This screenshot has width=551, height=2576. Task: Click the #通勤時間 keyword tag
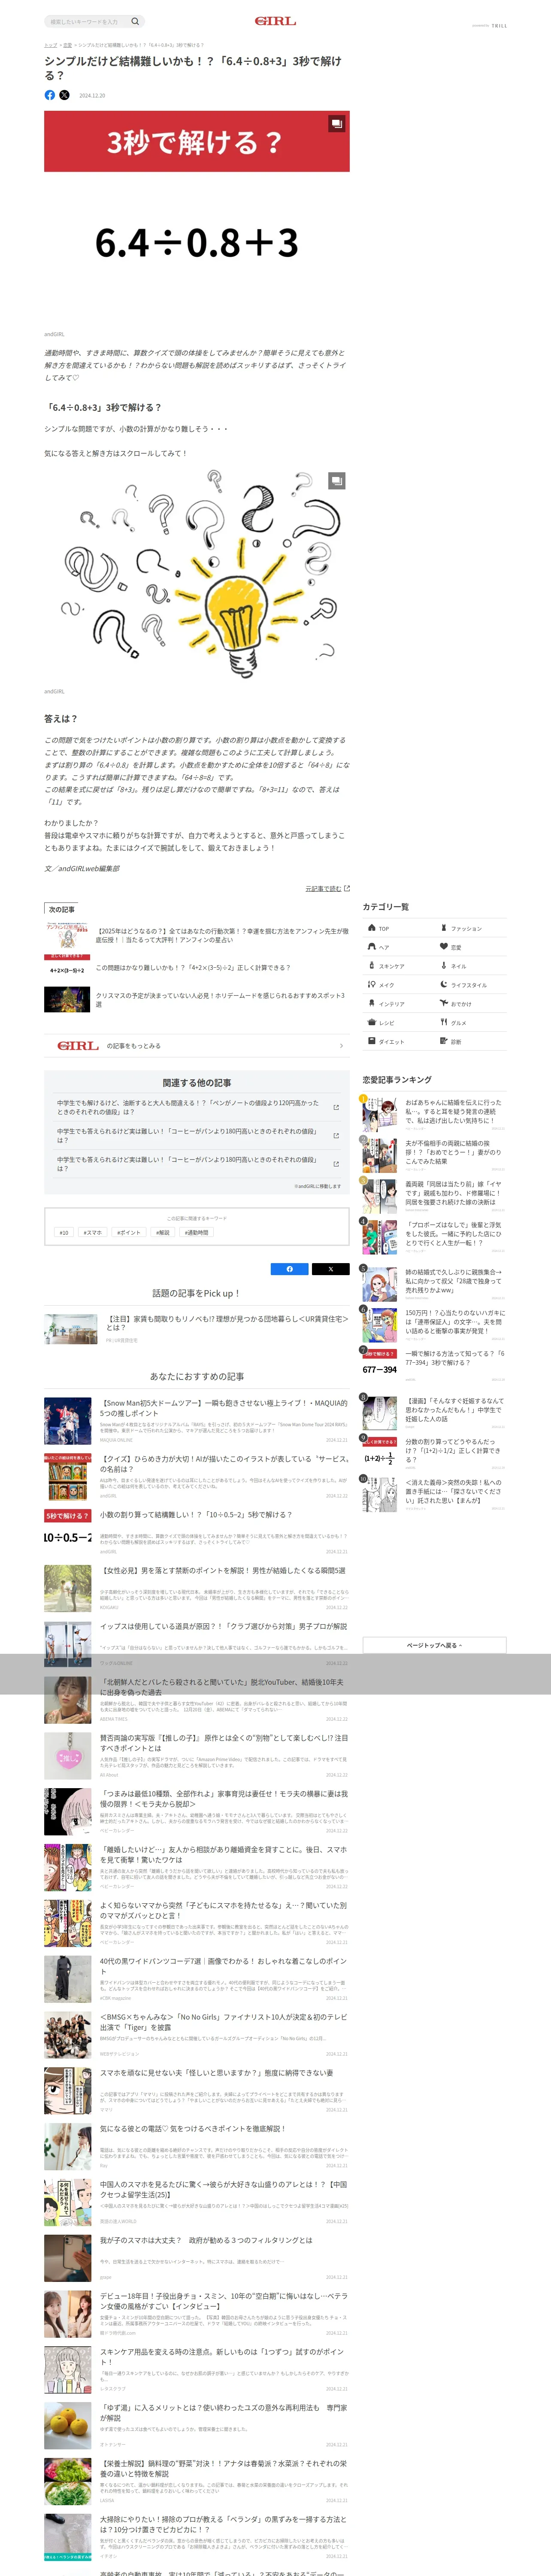click(196, 1232)
